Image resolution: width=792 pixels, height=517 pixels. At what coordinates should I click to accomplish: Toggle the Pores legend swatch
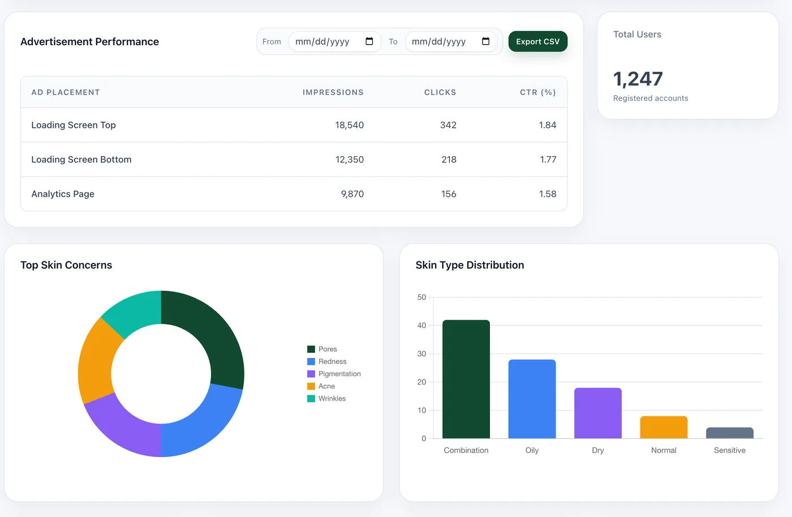pyautogui.click(x=311, y=349)
